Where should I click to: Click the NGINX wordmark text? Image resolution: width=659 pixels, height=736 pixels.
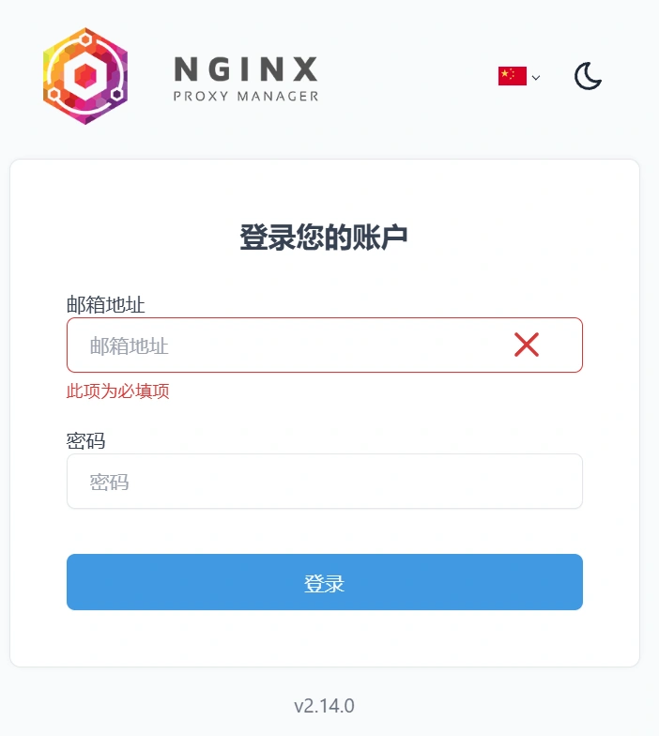tap(246, 69)
